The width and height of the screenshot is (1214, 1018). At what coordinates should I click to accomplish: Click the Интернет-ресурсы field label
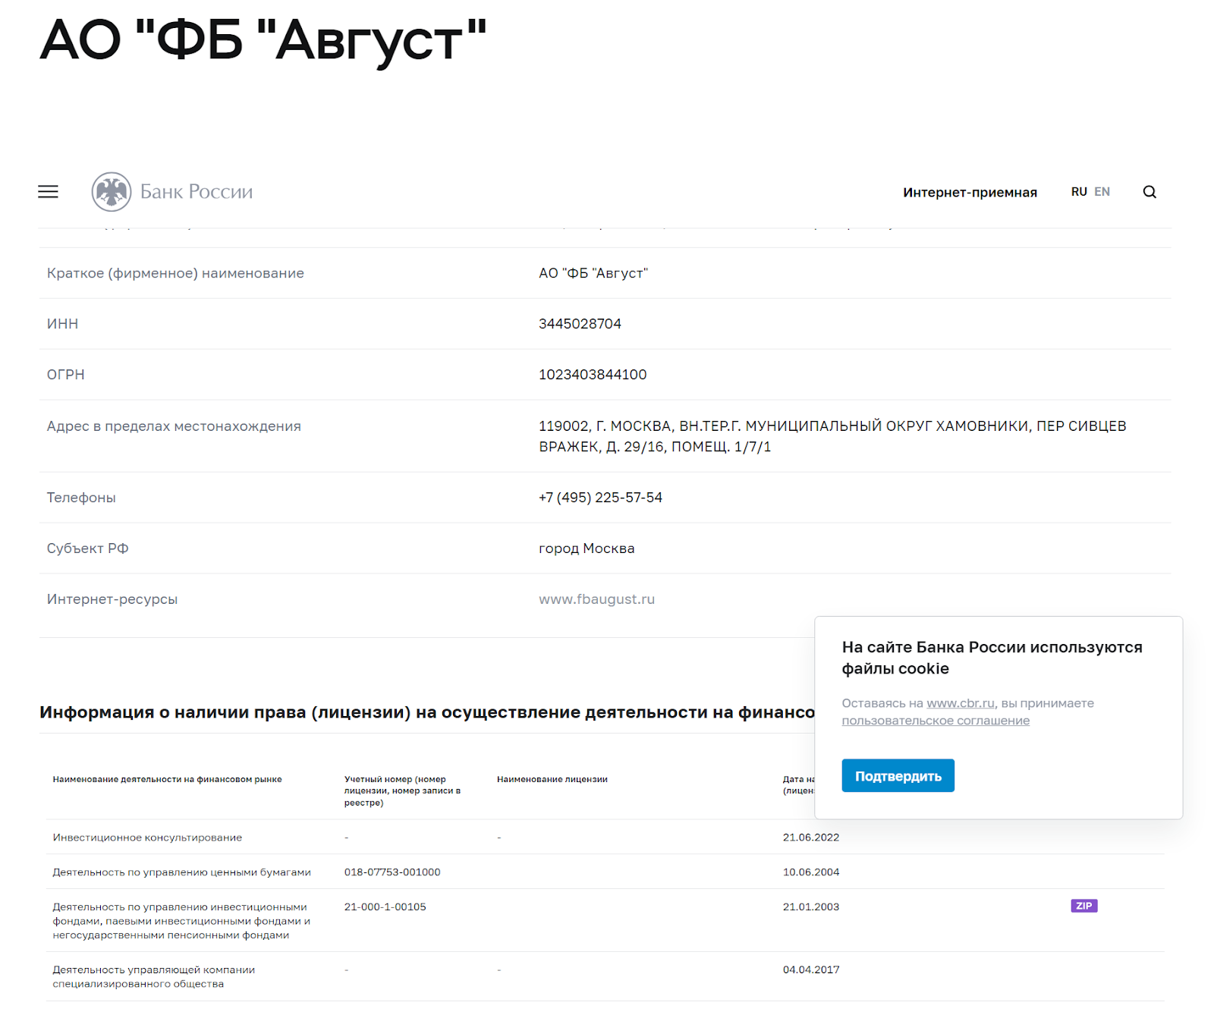click(x=112, y=599)
